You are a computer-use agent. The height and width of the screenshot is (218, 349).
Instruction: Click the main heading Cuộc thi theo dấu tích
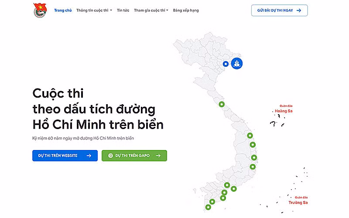click(x=98, y=109)
